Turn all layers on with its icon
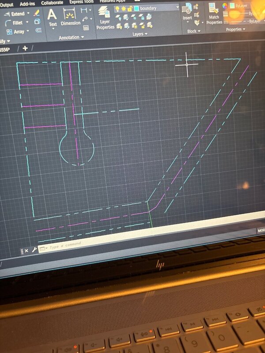The height and width of the screenshot is (353, 265). pos(119,26)
